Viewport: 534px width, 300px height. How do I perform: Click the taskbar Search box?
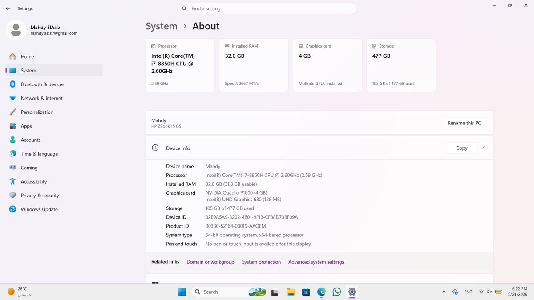(x=230, y=292)
